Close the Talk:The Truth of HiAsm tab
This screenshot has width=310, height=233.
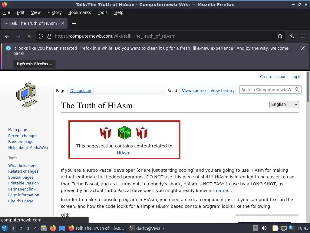(x=62, y=23)
